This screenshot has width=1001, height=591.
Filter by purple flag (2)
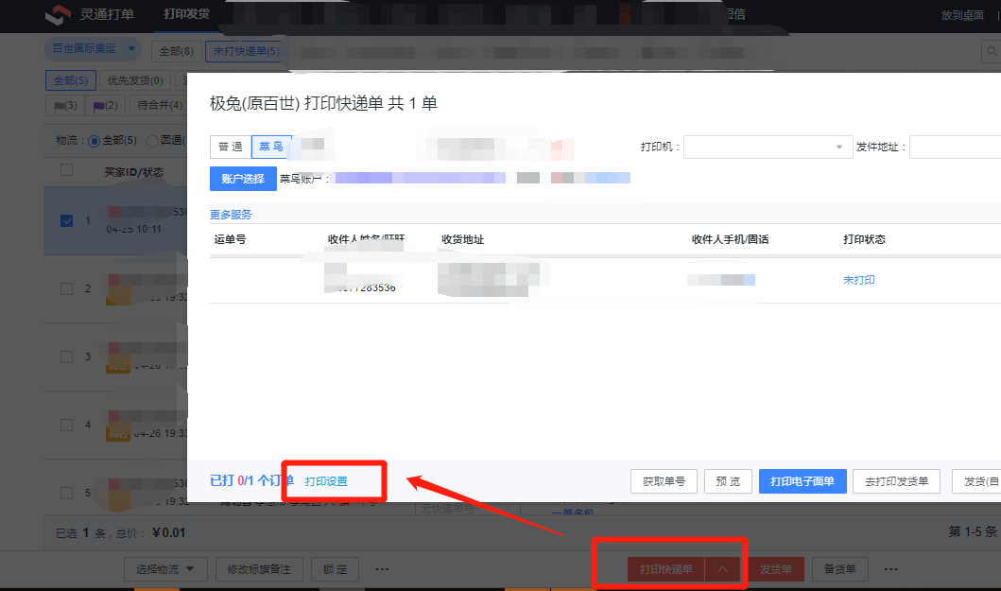[105, 105]
